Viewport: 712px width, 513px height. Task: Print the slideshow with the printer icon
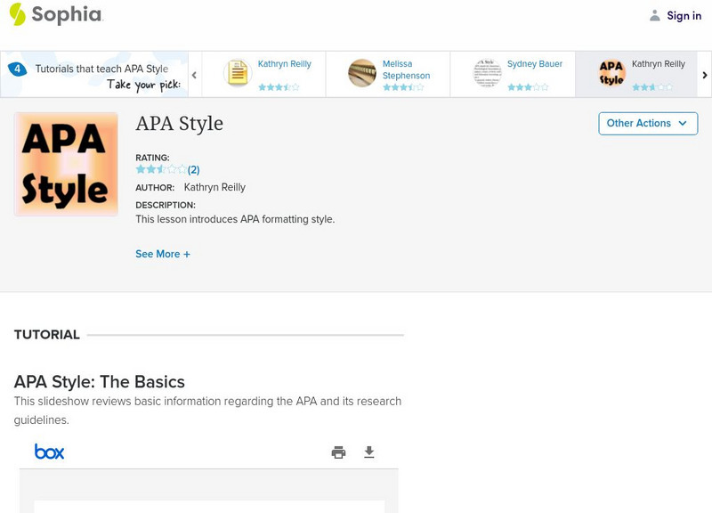point(338,452)
